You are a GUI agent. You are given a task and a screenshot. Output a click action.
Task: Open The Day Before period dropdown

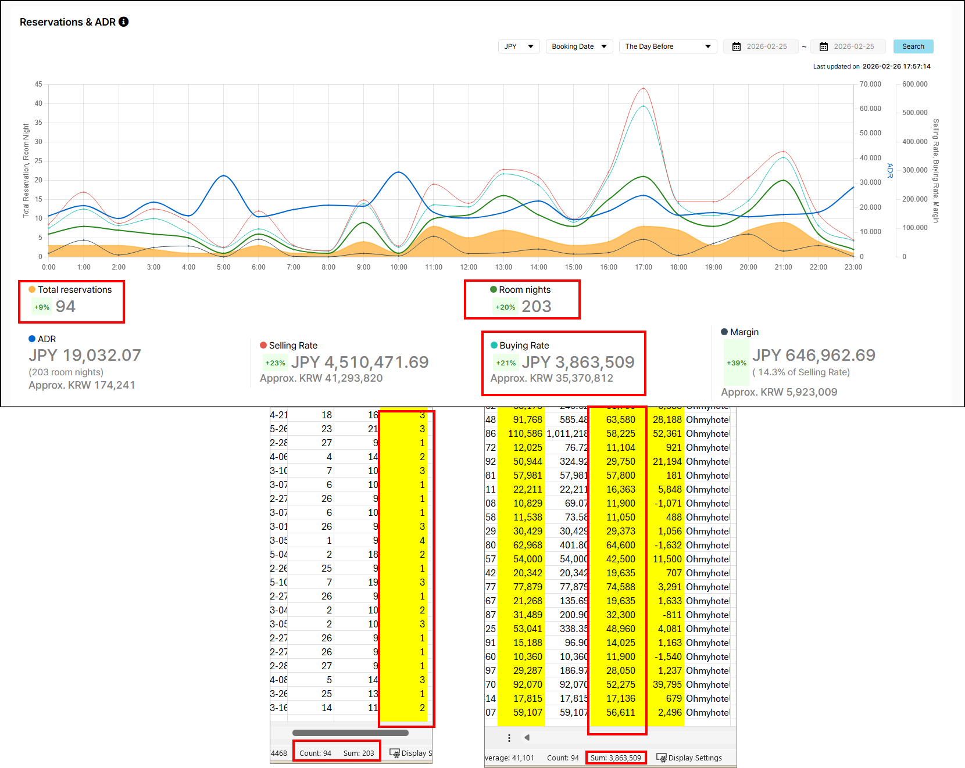tap(667, 46)
